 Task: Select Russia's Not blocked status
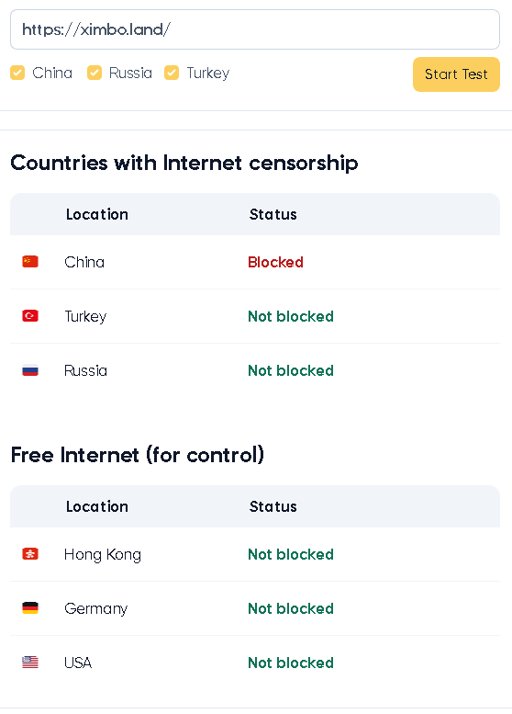coord(291,370)
